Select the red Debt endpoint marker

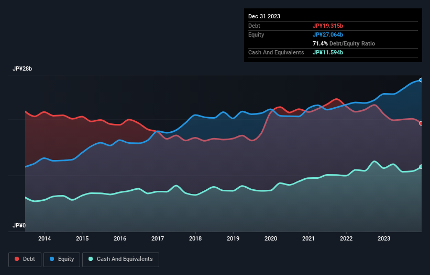(421, 123)
